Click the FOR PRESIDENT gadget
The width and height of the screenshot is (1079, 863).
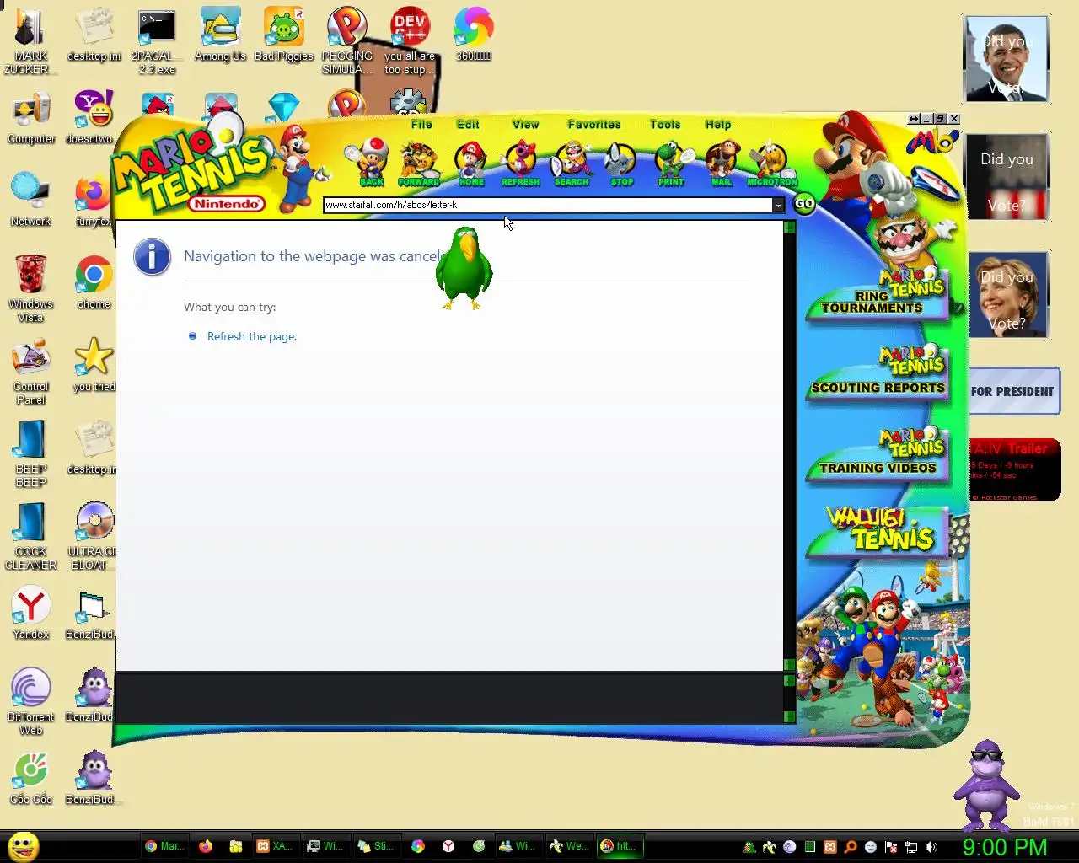click(1013, 391)
